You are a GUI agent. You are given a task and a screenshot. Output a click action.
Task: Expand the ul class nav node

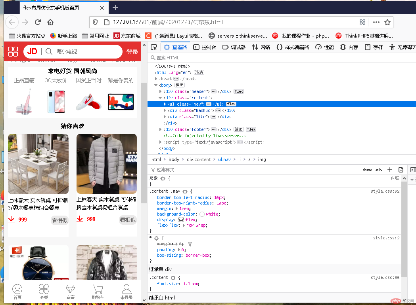point(165,104)
